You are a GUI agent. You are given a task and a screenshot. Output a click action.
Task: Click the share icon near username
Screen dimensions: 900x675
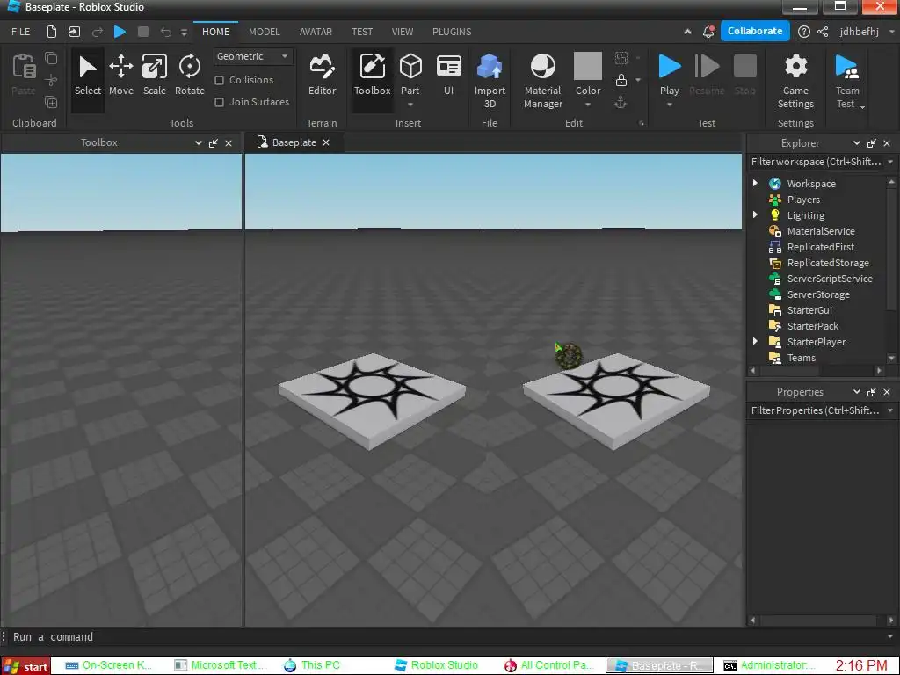[823, 32]
